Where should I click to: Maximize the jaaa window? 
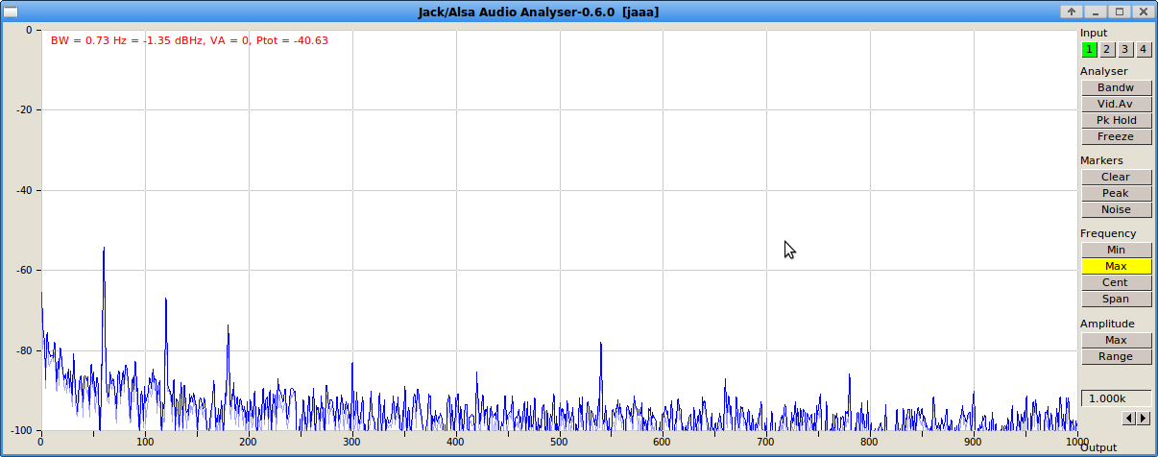[x=1119, y=12]
